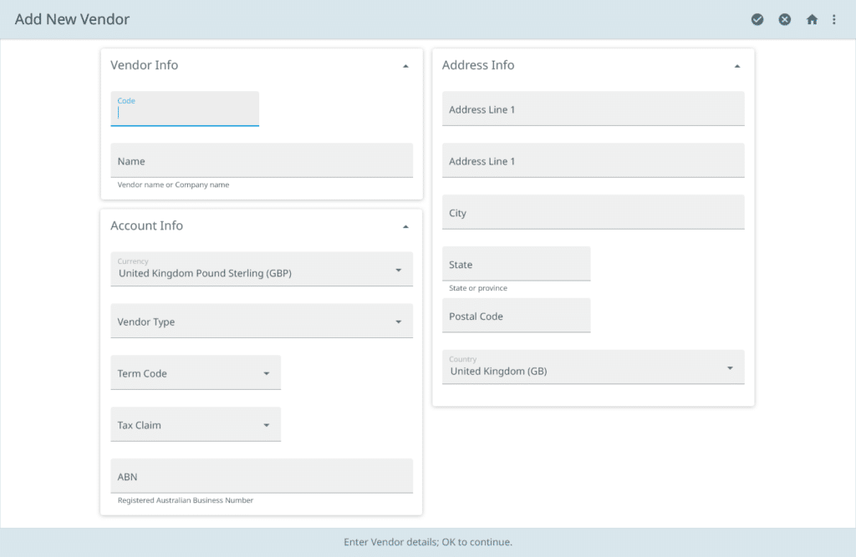Viewport: 856px width, 557px height.
Task: Click 'Vendor name or Company name' hint text
Action: click(x=173, y=185)
